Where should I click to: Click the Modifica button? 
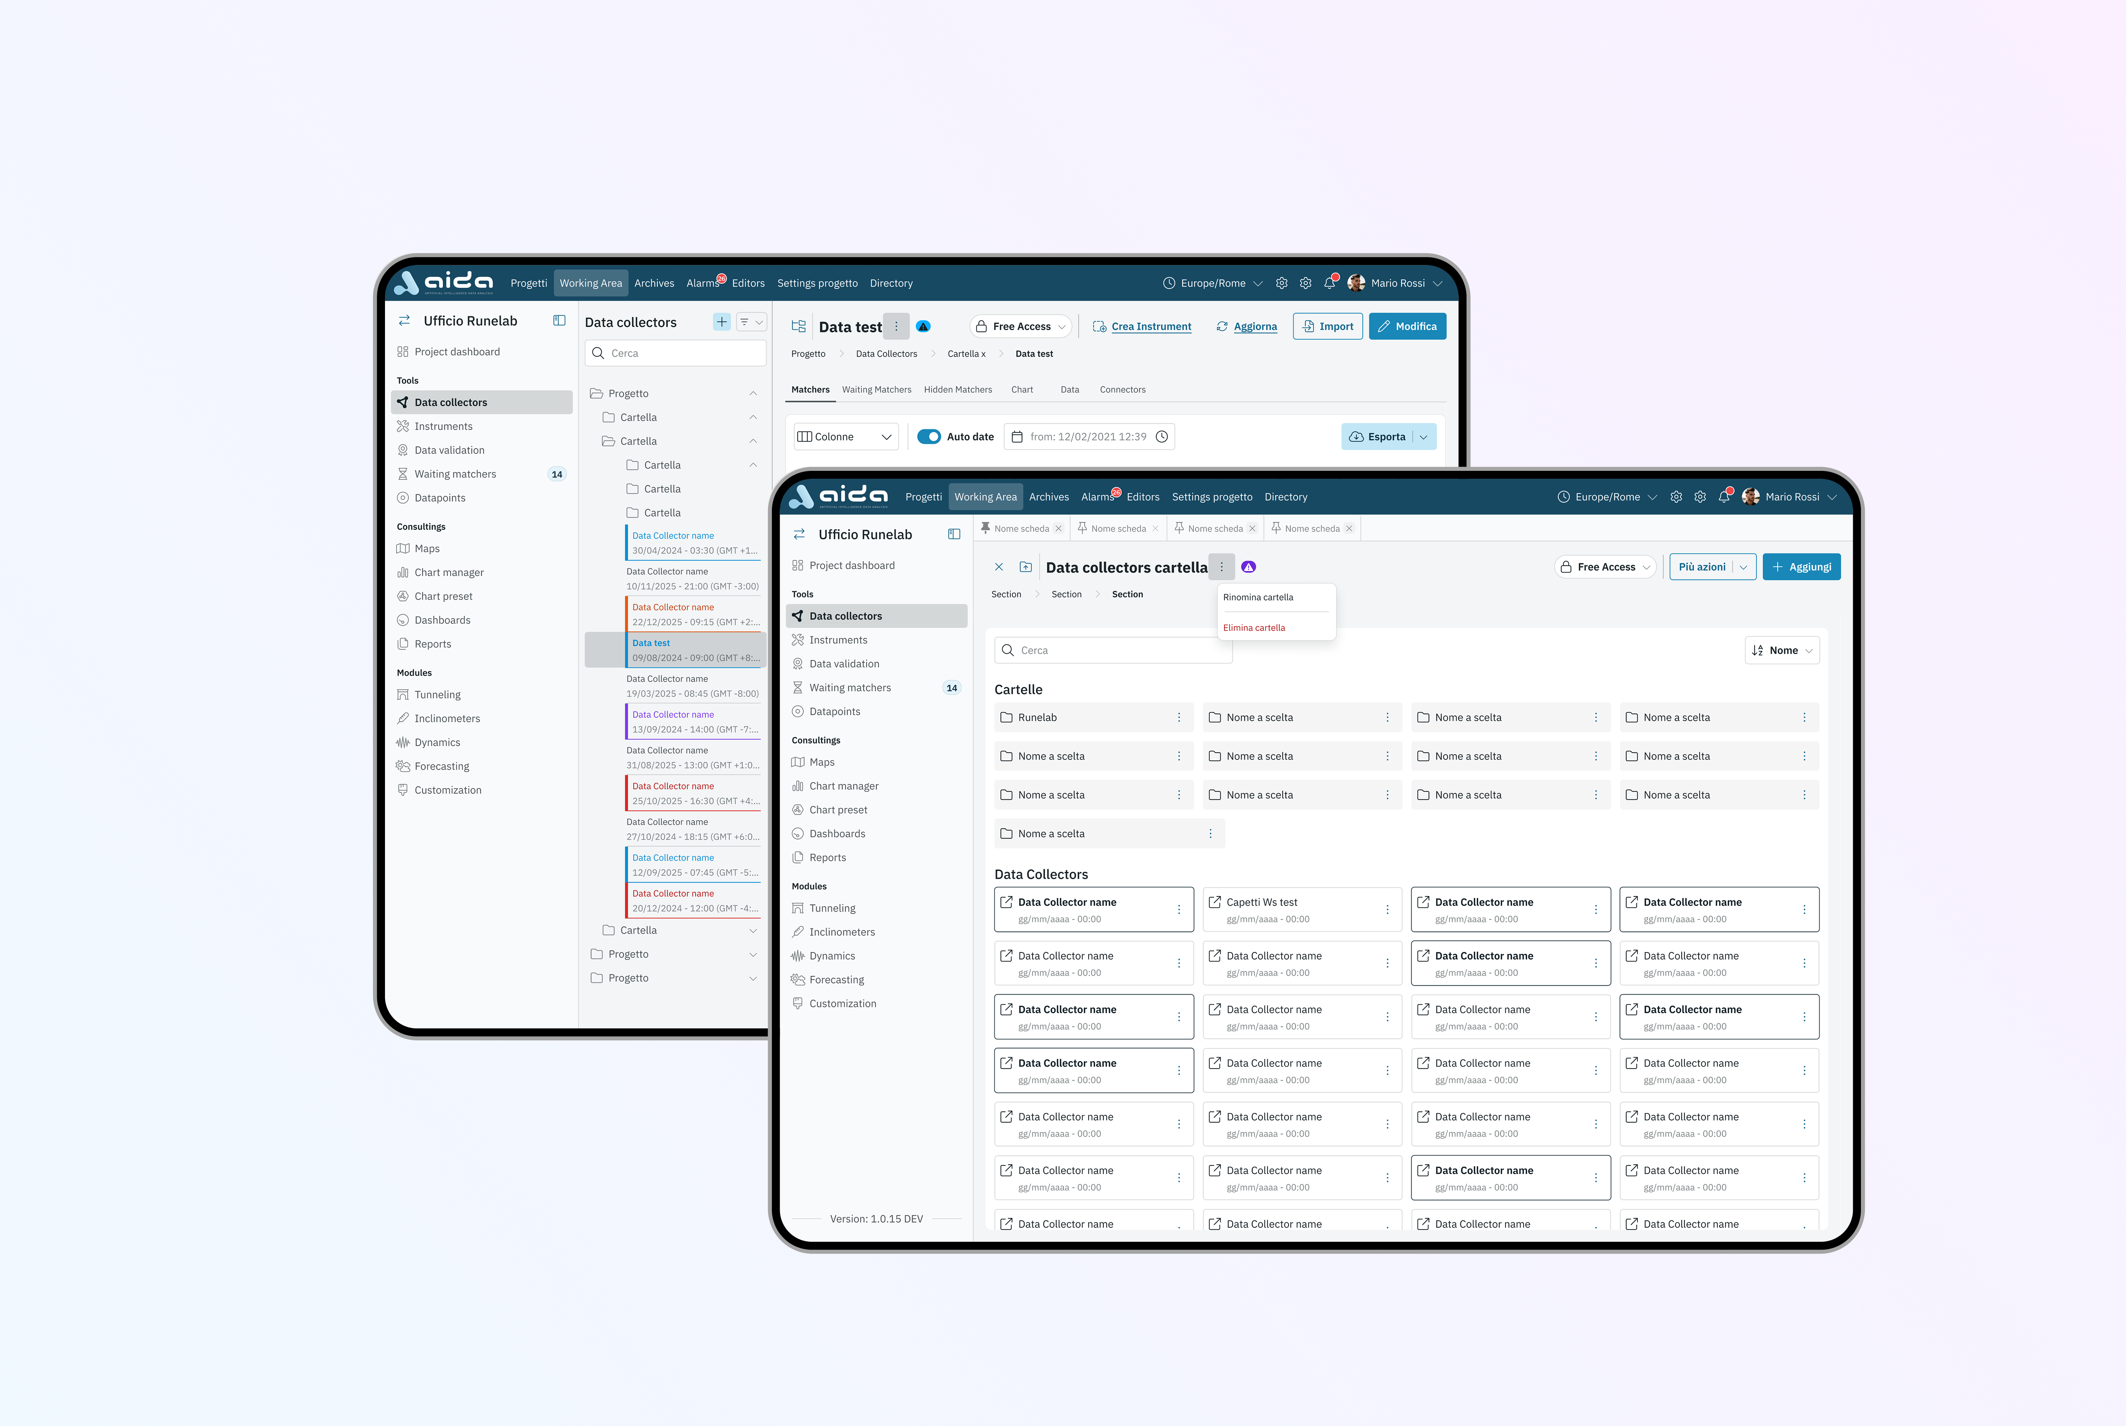pyautogui.click(x=1407, y=327)
